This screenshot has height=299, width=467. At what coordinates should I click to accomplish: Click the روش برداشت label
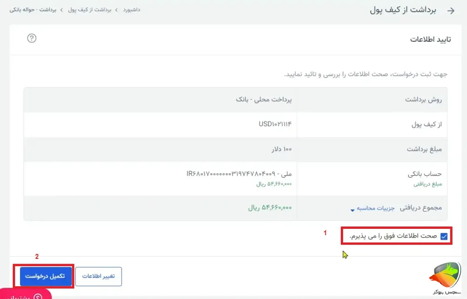(x=423, y=99)
